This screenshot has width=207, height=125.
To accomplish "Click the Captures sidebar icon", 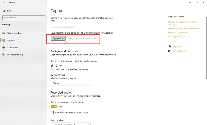I will [4, 41].
